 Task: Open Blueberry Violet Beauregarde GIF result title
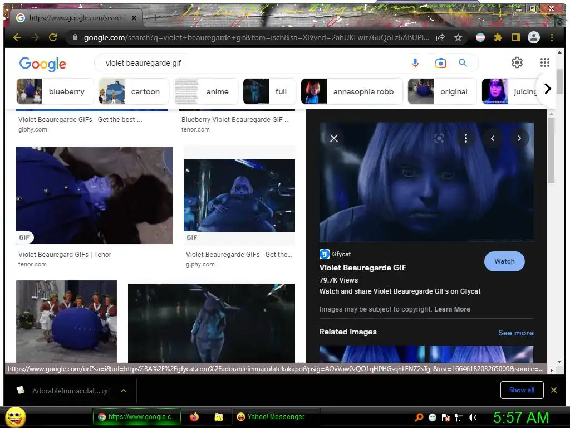[x=235, y=119]
